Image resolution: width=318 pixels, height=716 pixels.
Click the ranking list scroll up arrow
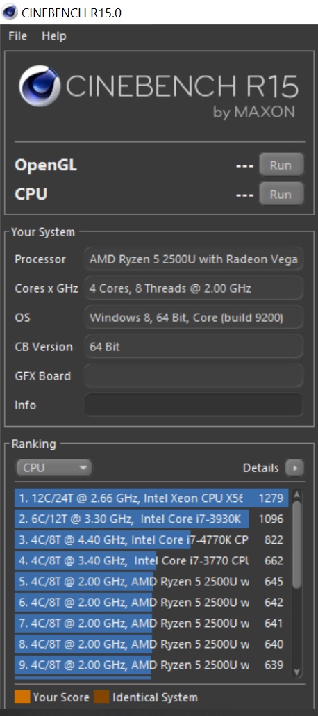pos(296,494)
